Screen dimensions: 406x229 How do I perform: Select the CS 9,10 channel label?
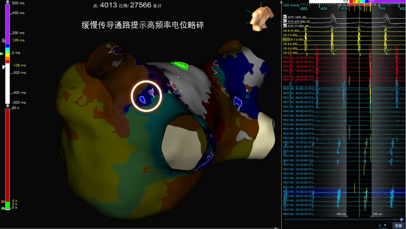(x=291, y=31)
